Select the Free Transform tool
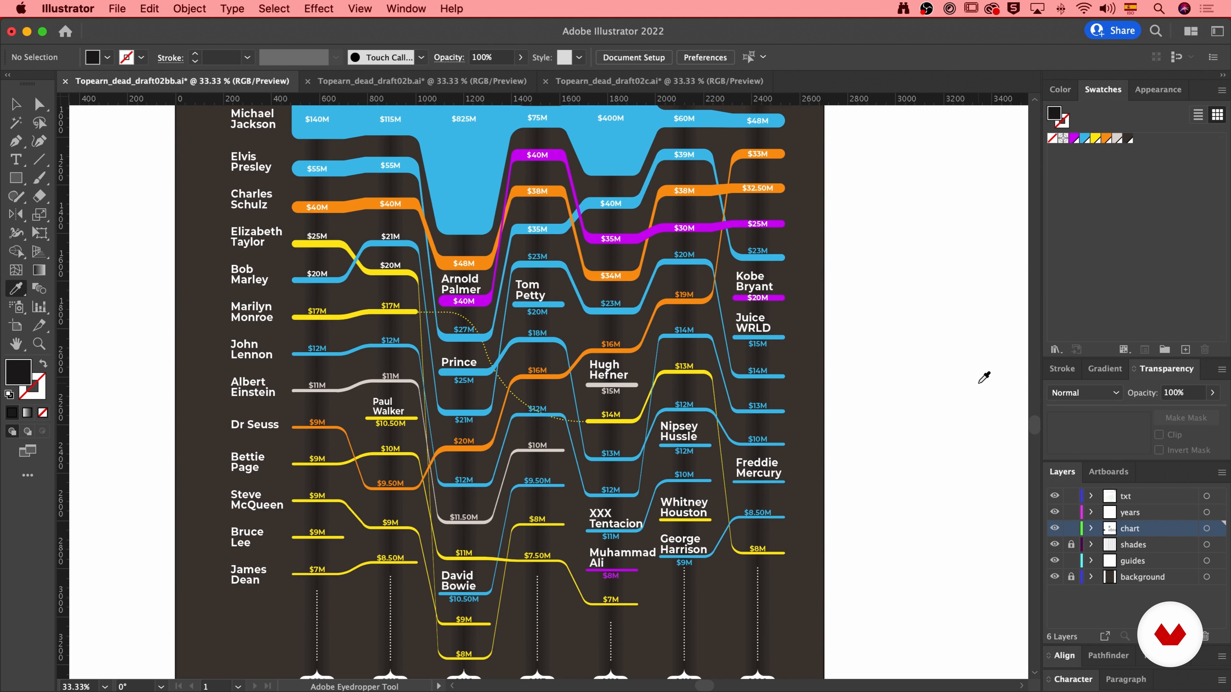The height and width of the screenshot is (692, 1231). coord(39,233)
